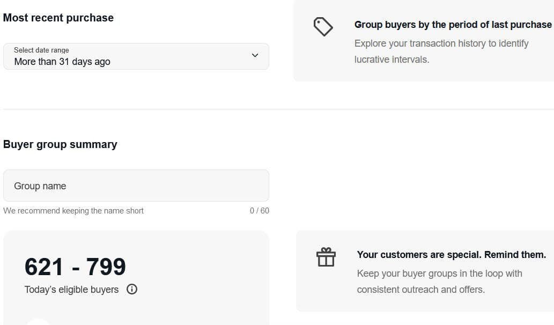Click the "Most recent purchase" heading
The height and width of the screenshot is (325, 554).
pyautogui.click(x=58, y=18)
